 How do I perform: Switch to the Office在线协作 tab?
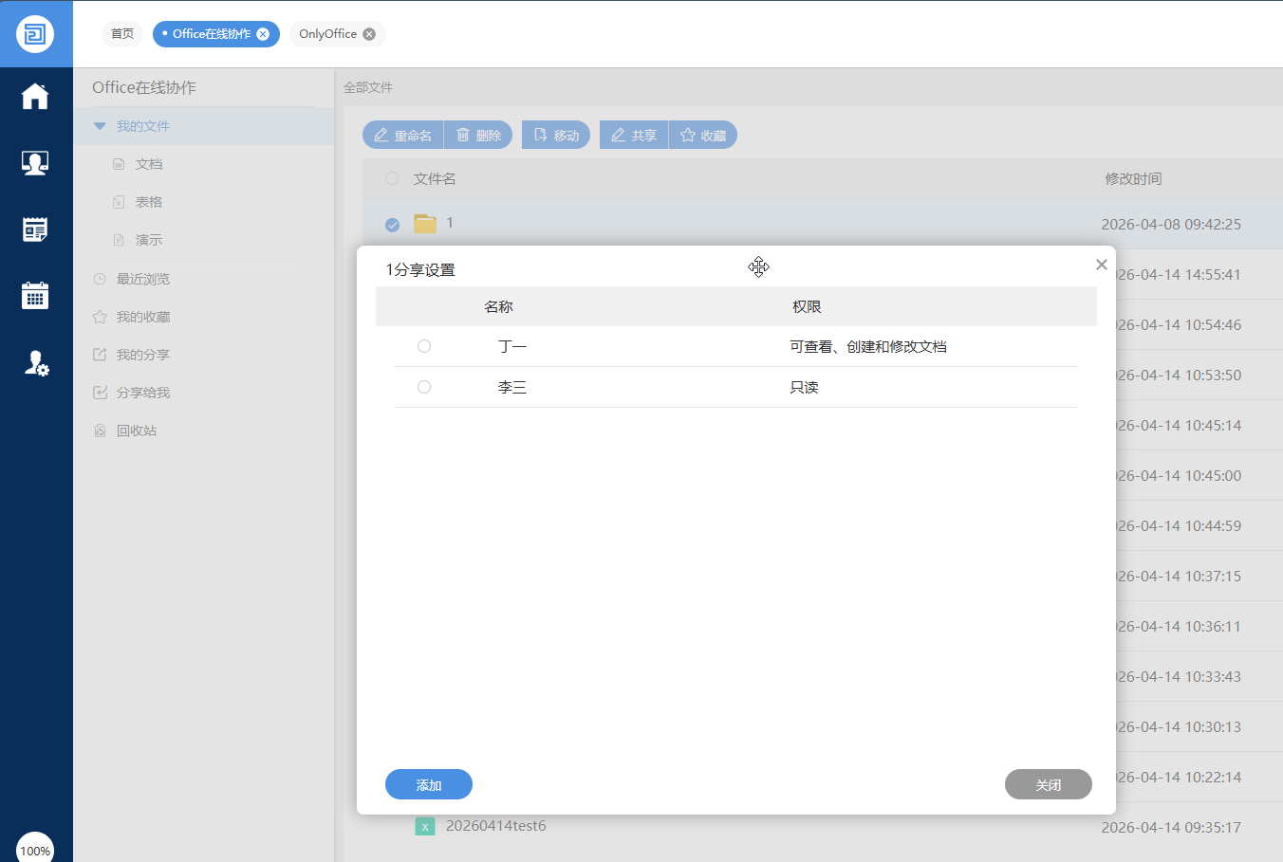(212, 34)
